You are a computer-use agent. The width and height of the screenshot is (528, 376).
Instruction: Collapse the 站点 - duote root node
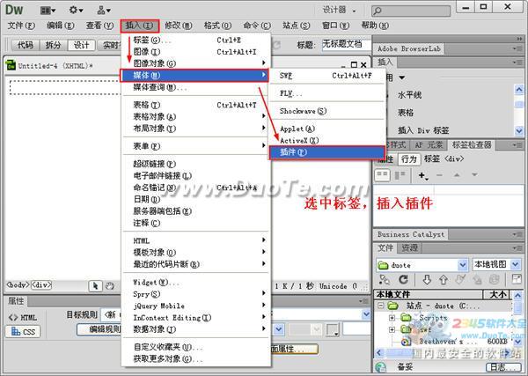click(380, 306)
